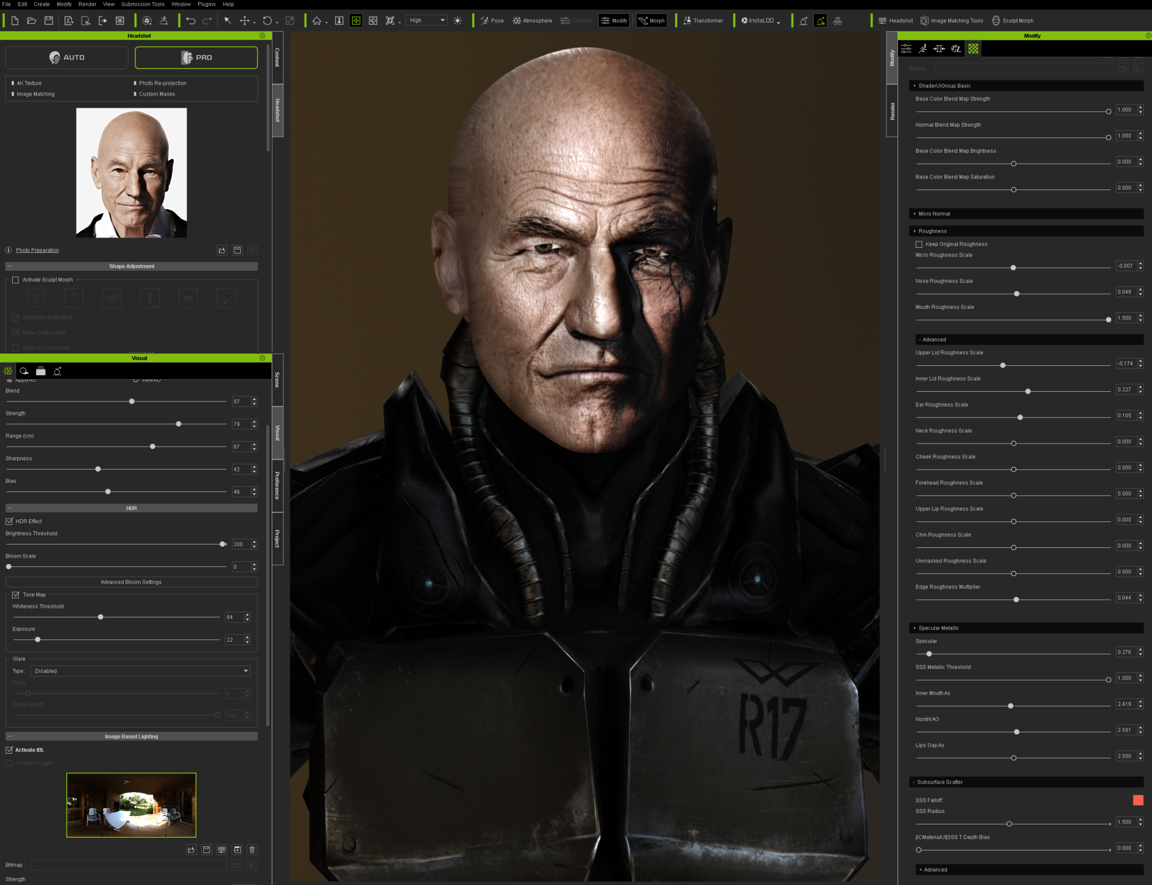The width and height of the screenshot is (1152, 885).
Task: Click the Redo arrow icon
Action: click(x=207, y=21)
